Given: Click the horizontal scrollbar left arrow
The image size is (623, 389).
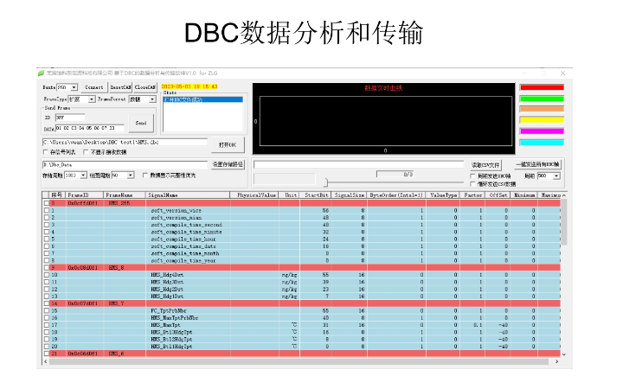Looking at the screenshot, I should pyautogui.click(x=46, y=361).
